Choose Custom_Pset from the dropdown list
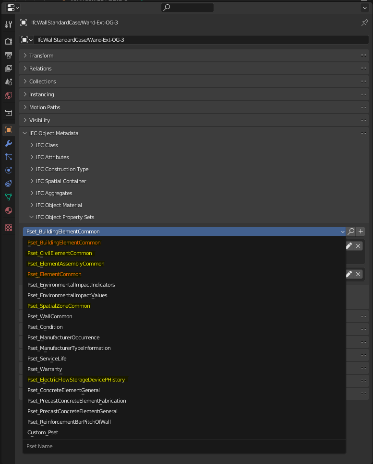Viewport: 373px width, 464px height. [x=43, y=432]
